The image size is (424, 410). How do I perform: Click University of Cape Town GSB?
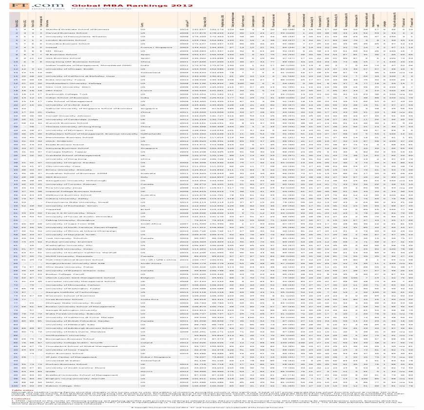pos(70,224)
